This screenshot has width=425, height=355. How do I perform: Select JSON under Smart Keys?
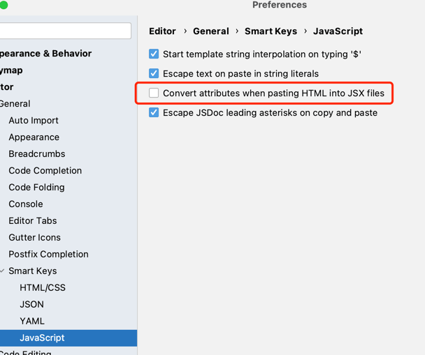pyautogui.click(x=31, y=305)
